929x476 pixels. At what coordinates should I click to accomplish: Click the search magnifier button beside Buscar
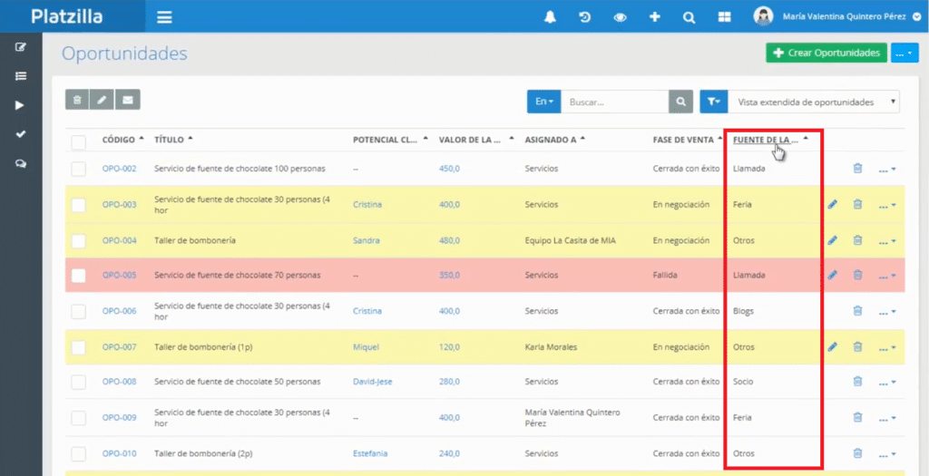[680, 102]
